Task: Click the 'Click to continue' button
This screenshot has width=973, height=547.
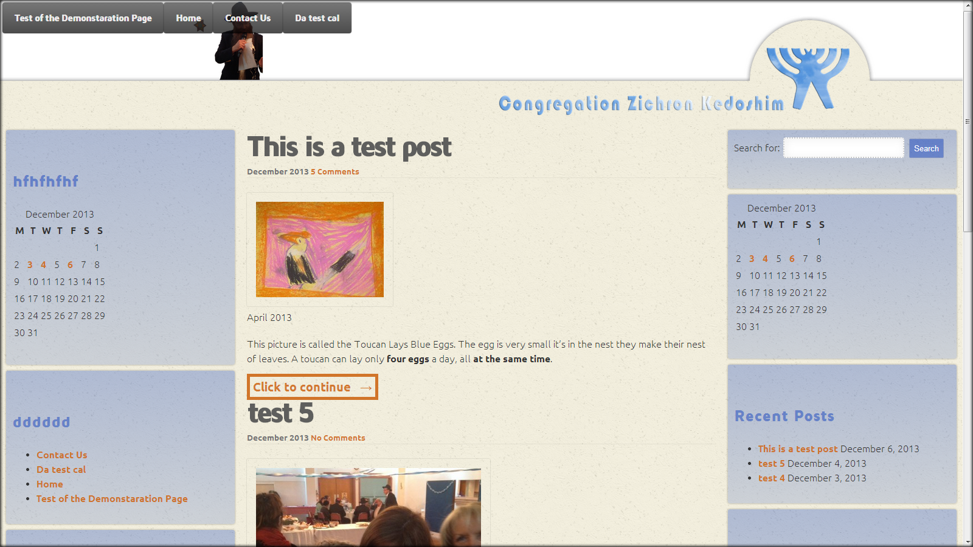Action: pyautogui.click(x=313, y=387)
